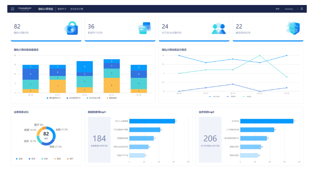The image size is (311, 180).
Task: Switch to the 联邦学习 tab
Action: pyautogui.click(x=61, y=8)
